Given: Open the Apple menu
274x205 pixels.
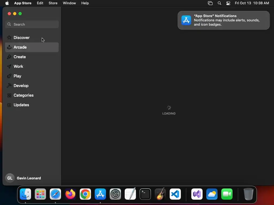Looking at the screenshot, I should tap(7, 3).
